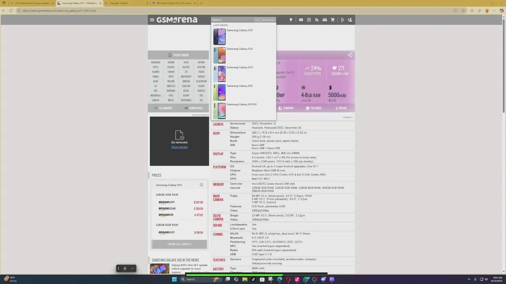Open the tip us lightbulb icon
Viewport: 506px width, 284px height.
click(291, 20)
